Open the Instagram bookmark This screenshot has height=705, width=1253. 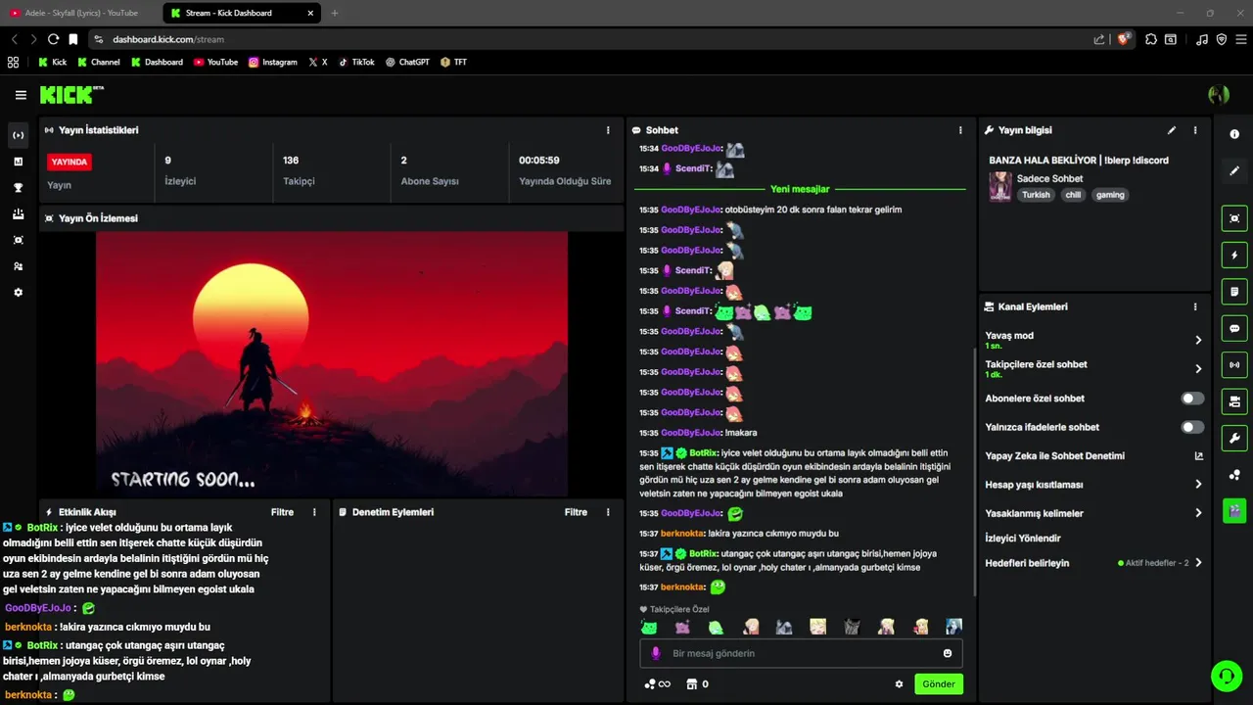point(272,62)
